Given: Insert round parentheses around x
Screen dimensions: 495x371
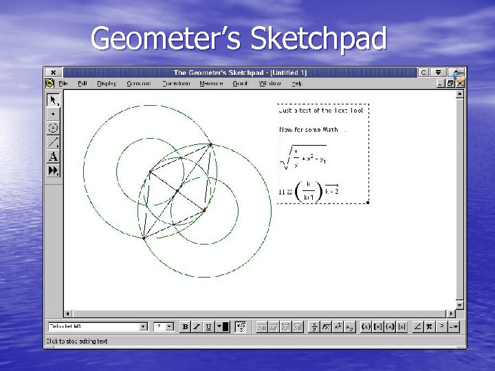Looking at the screenshot, I should point(366,327).
